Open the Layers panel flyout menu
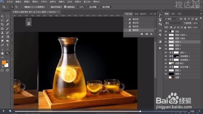The image size is (203, 114). (x=201, y=14)
